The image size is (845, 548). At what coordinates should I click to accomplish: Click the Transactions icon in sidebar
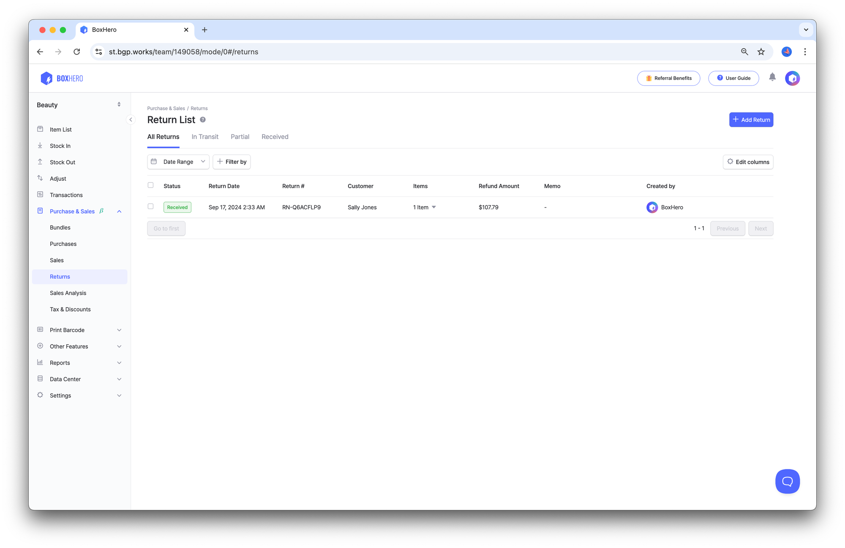click(41, 195)
